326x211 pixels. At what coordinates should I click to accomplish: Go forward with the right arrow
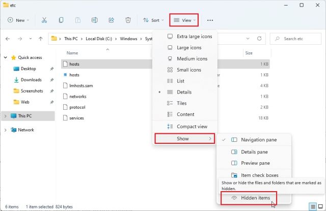[x=20, y=39]
